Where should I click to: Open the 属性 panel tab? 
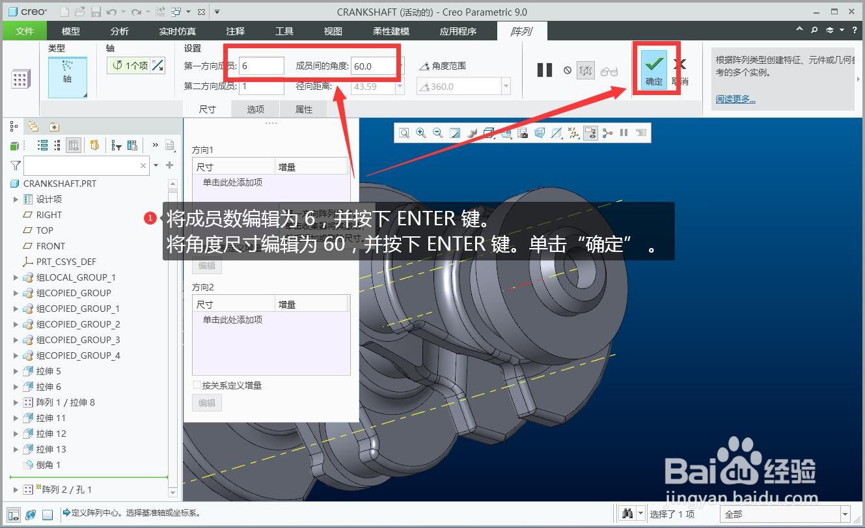click(x=304, y=109)
